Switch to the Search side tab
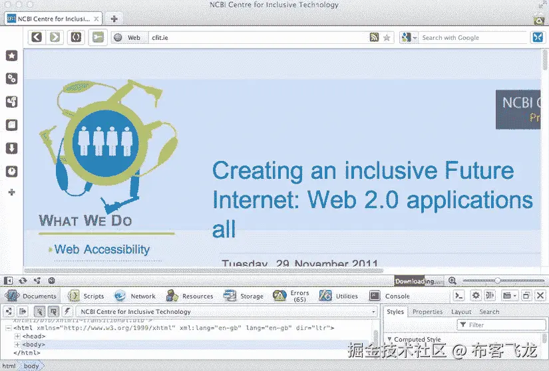549x371 pixels. 489,312
